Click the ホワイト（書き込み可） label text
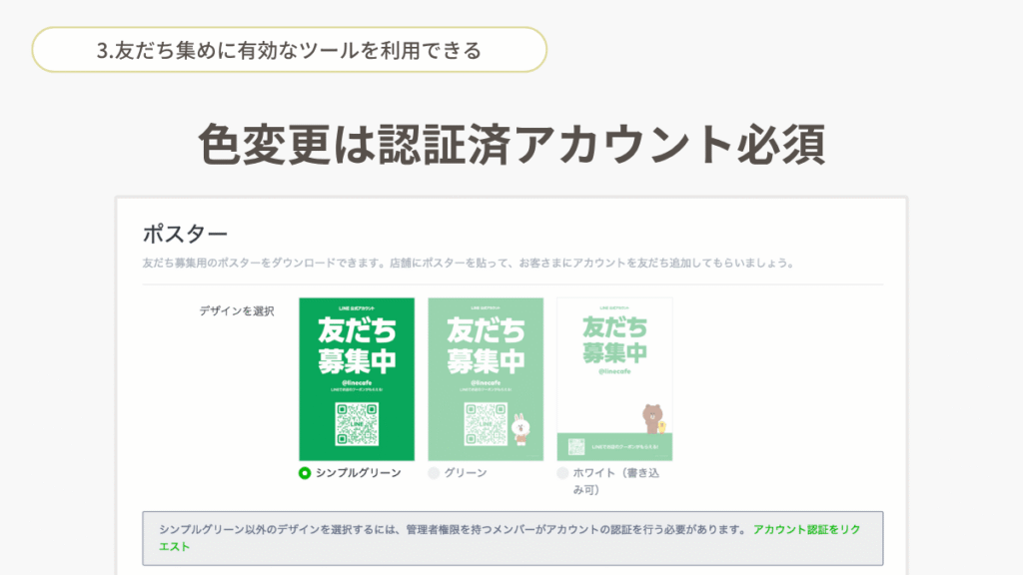The width and height of the screenshot is (1023, 575). [615, 481]
